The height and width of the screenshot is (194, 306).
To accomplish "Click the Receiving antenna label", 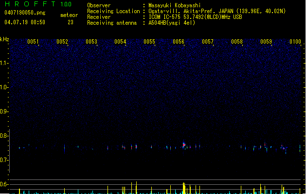I will pyautogui.click(x=112, y=23).
